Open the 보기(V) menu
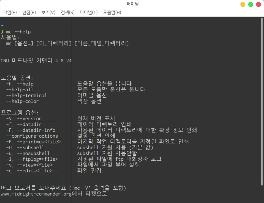Screen dimensions: 264x203 48,12
